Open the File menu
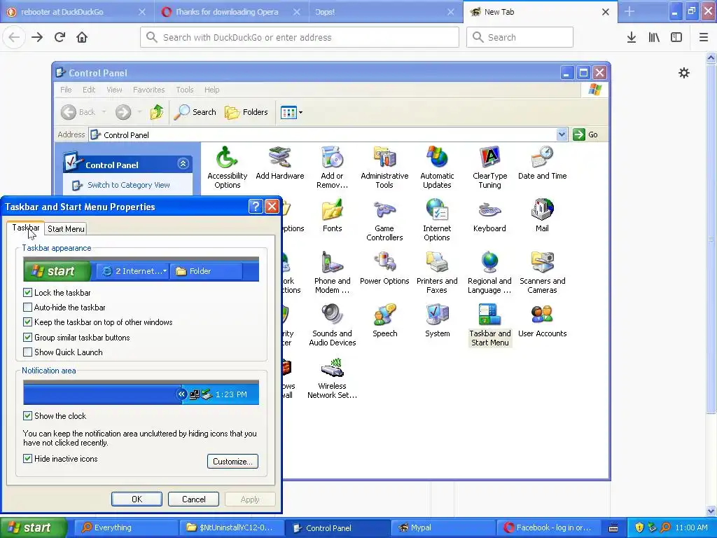The width and height of the screenshot is (717, 538). (66, 90)
